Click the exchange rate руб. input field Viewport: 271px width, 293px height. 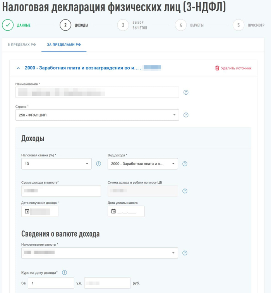coord(107,283)
